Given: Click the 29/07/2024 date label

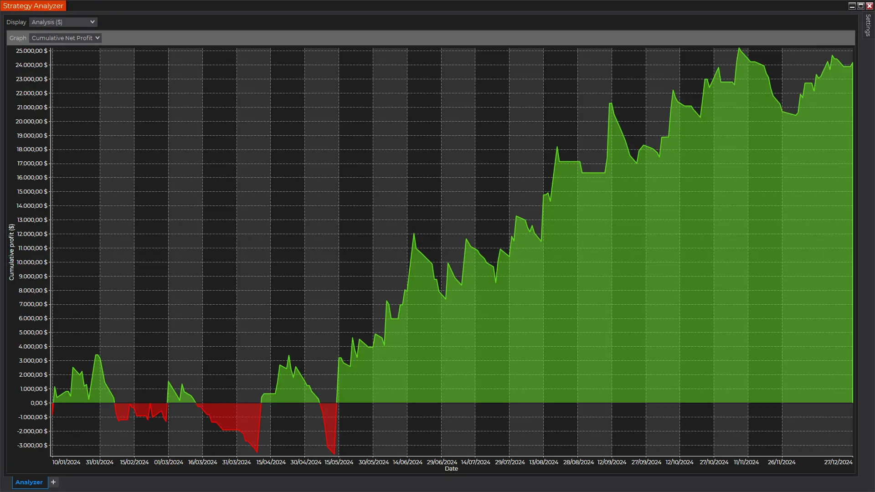Looking at the screenshot, I should [x=510, y=462].
